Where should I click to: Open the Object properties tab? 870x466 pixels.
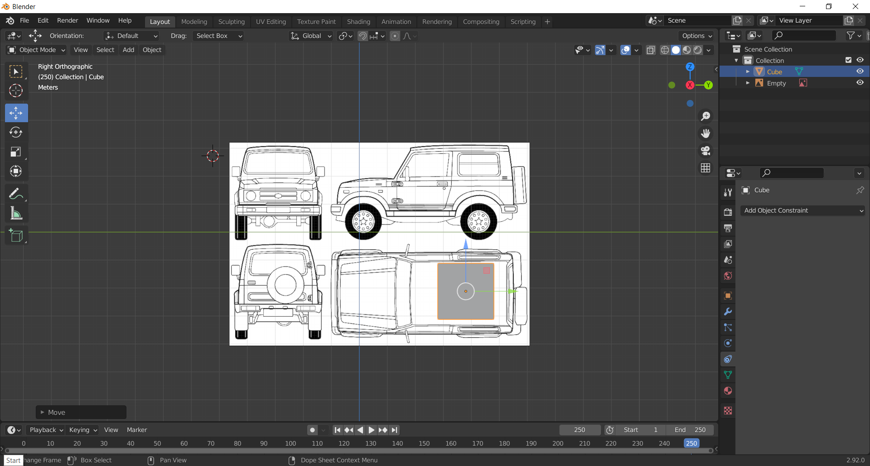click(x=728, y=296)
